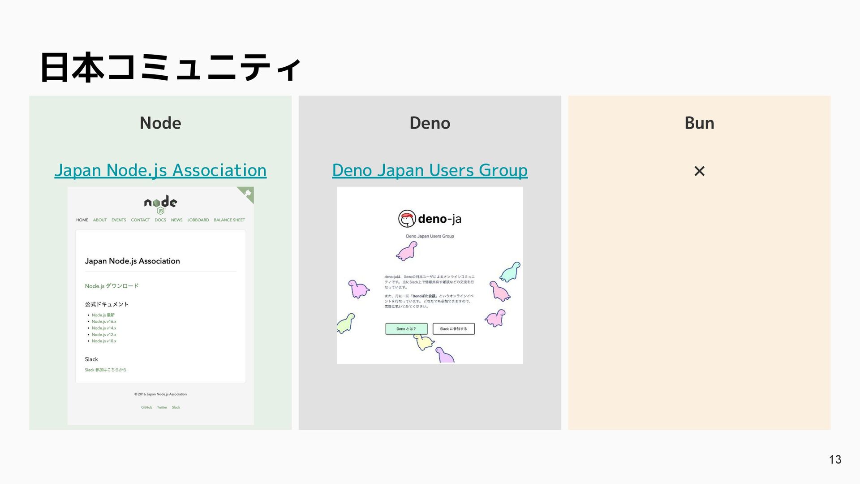
Task: Click the deno-ja dinosaur logo
Action: click(407, 219)
